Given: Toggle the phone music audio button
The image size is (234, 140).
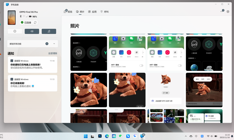Looking at the screenshot, I should [x=49, y=31].
